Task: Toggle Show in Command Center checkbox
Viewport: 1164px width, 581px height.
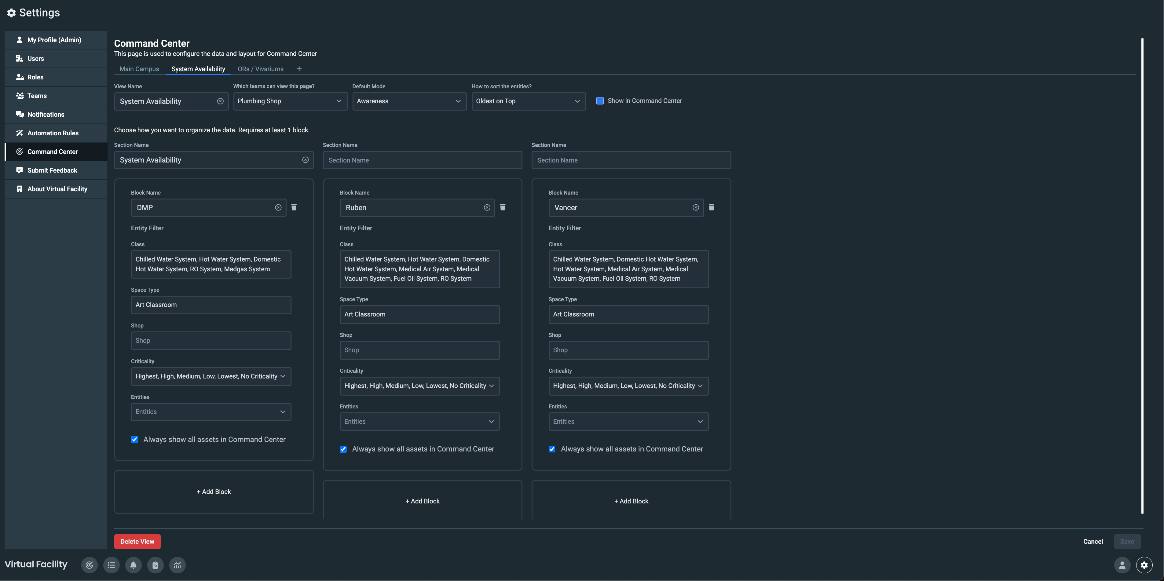Action: 600,101
